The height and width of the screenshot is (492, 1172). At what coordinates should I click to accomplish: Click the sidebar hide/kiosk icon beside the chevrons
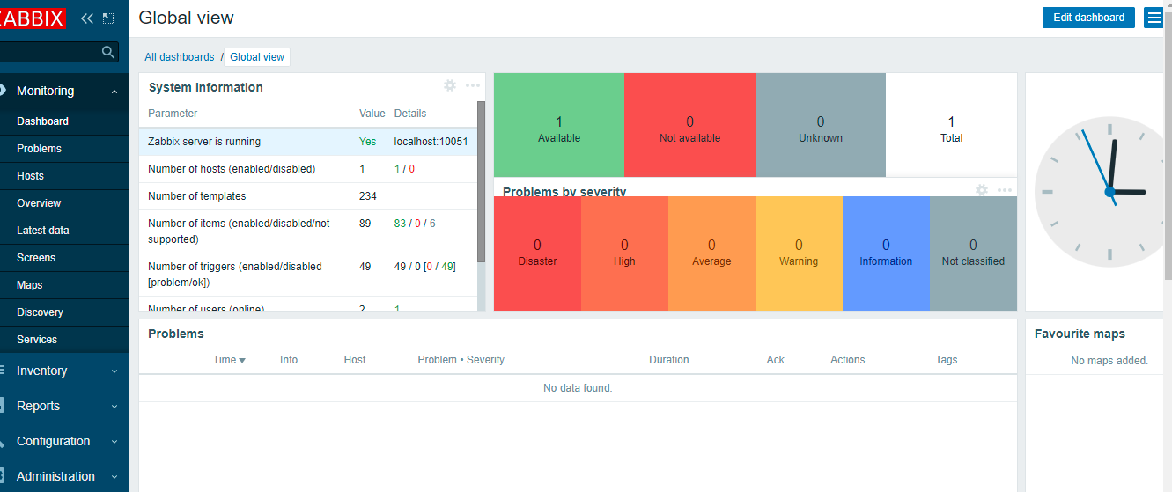coord(108,18)
